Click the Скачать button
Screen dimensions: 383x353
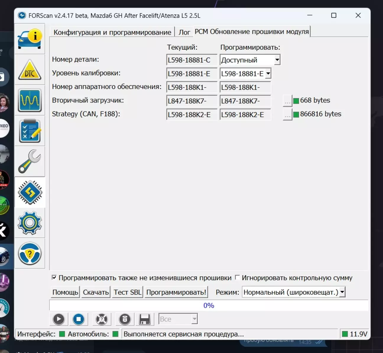[96, 292]
